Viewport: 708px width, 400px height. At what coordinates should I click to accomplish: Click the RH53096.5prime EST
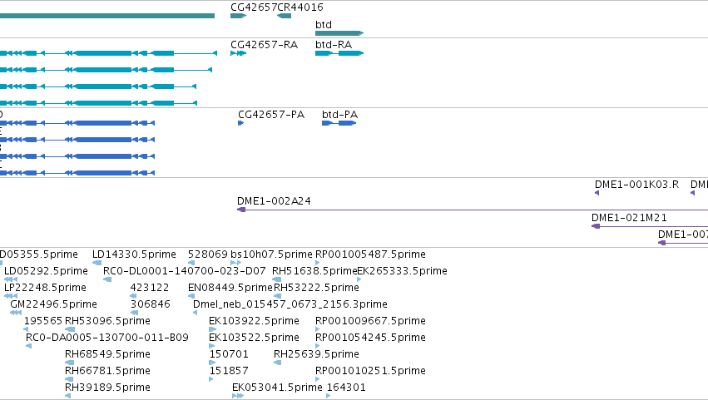coord(70,329)
